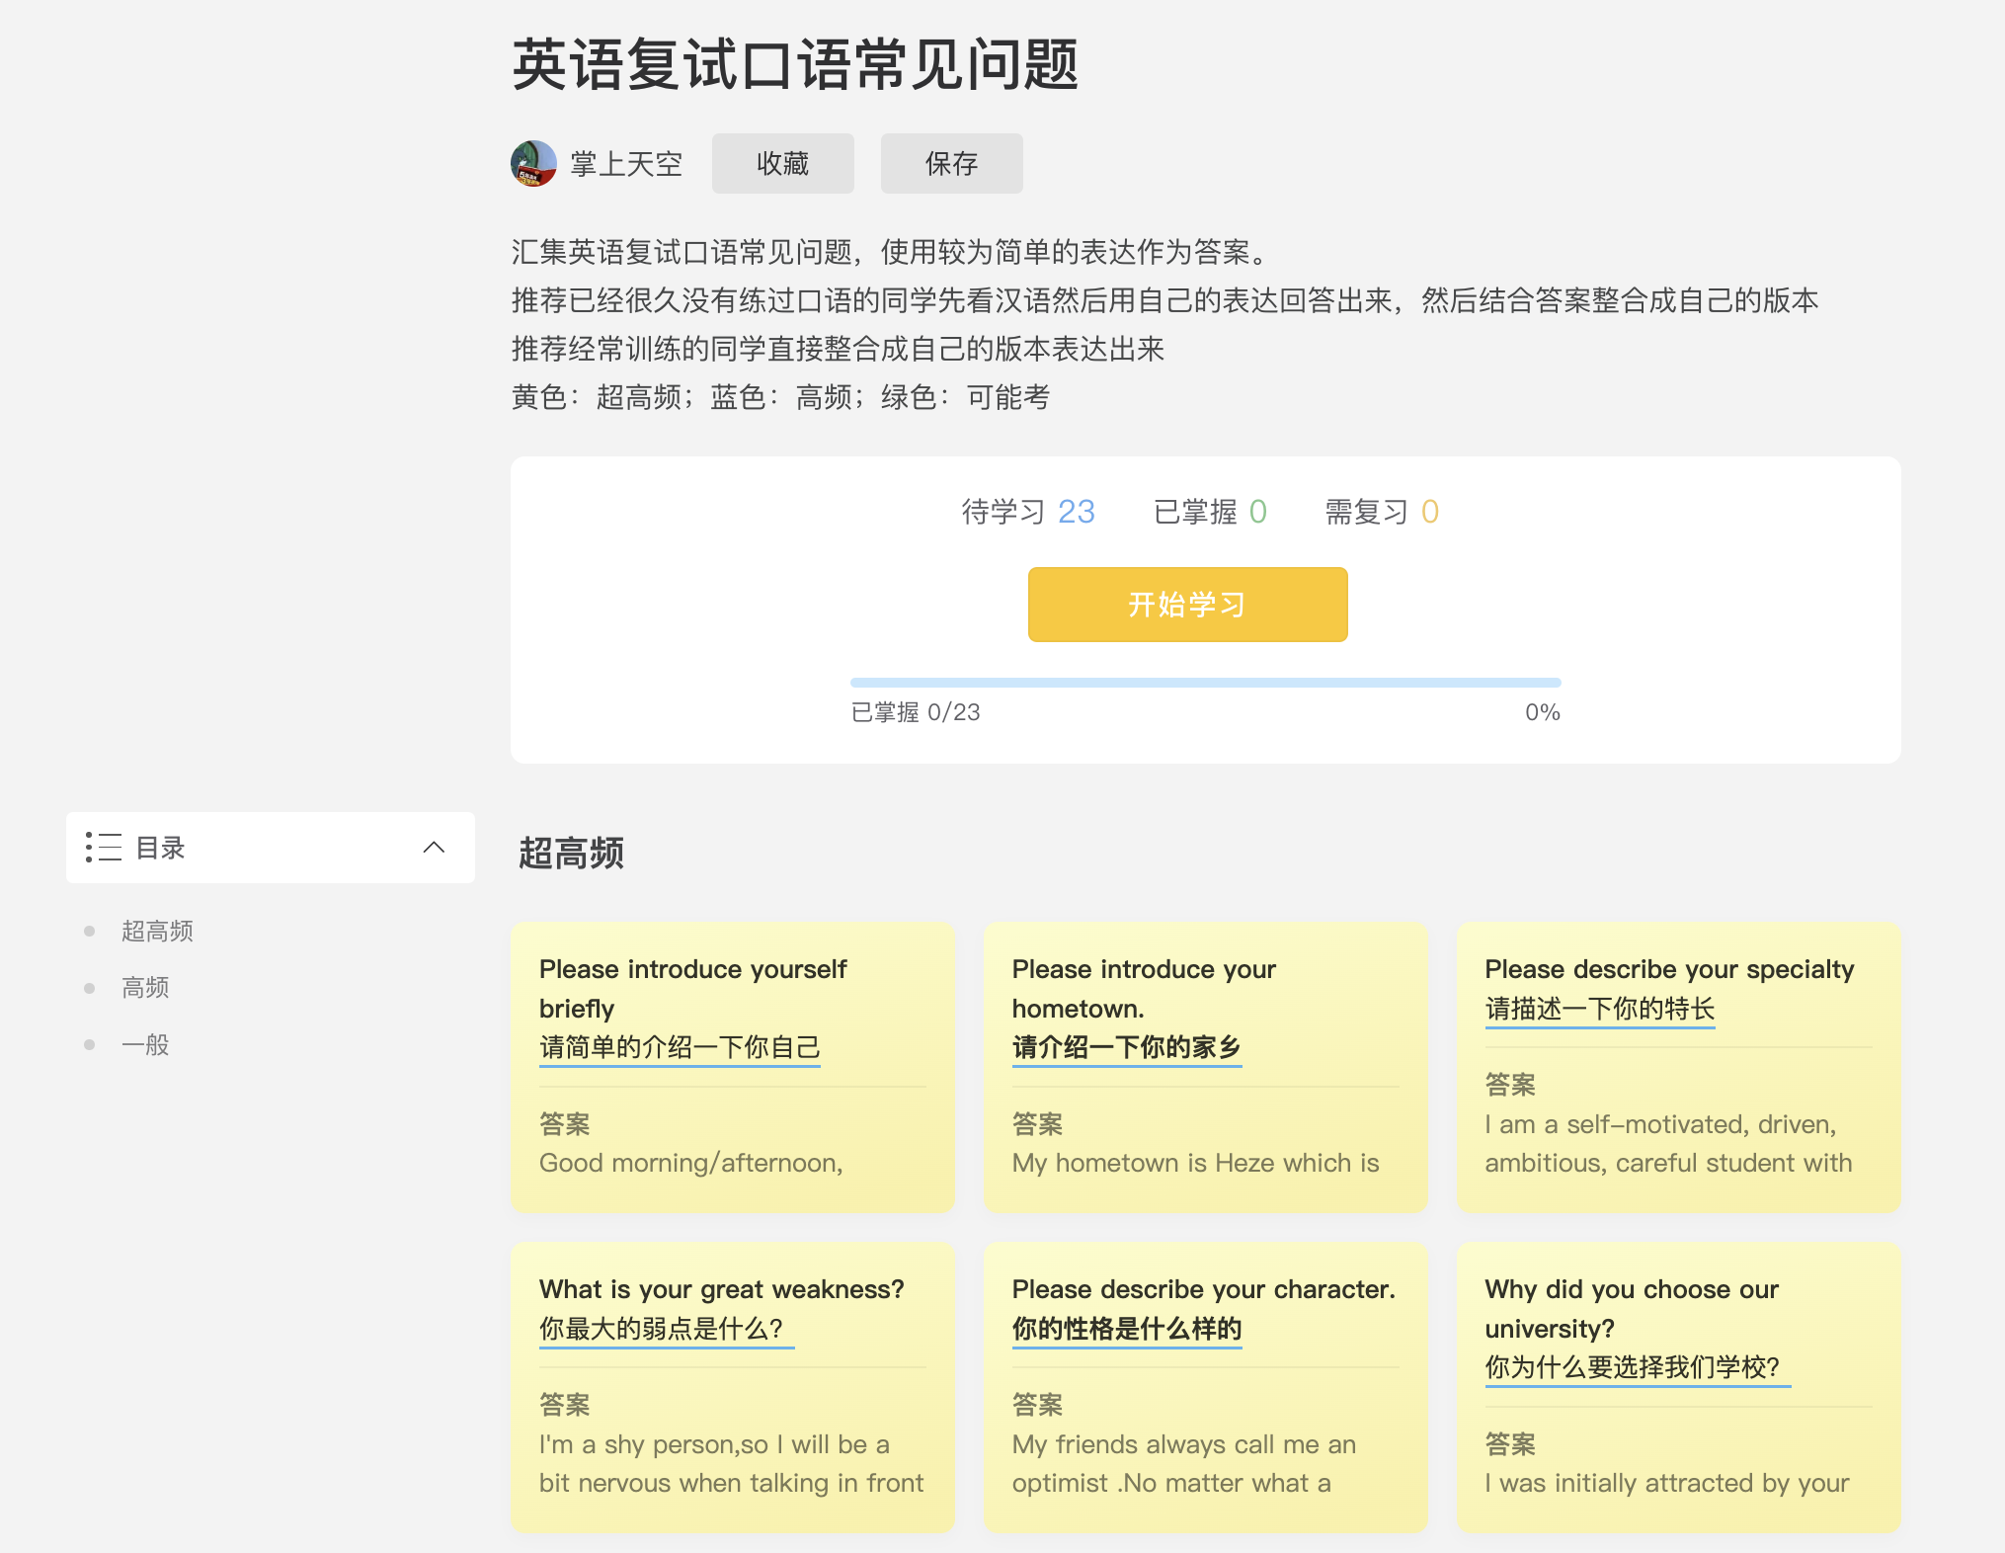
Task: Click the 收藏 button
Action: (782, 164)
